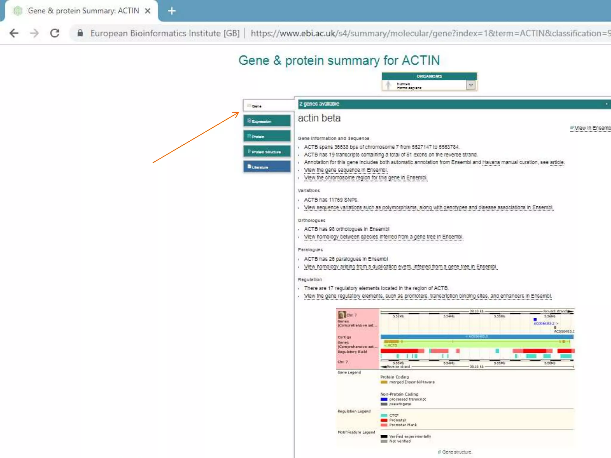Switch to the Expression tab
The width and height of the screenshot is (611, 458).
pyautogui.click(x=267, y=121)
